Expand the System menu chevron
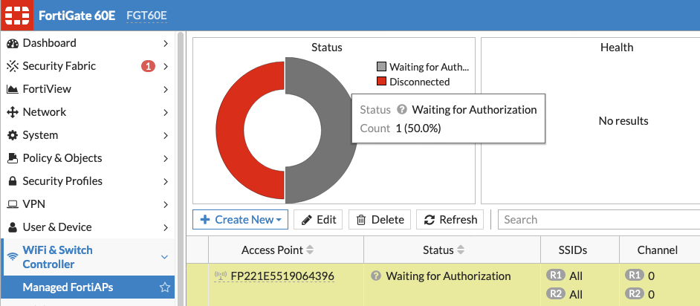The width and height of the screenshot is (700, 306). point(166,135)
